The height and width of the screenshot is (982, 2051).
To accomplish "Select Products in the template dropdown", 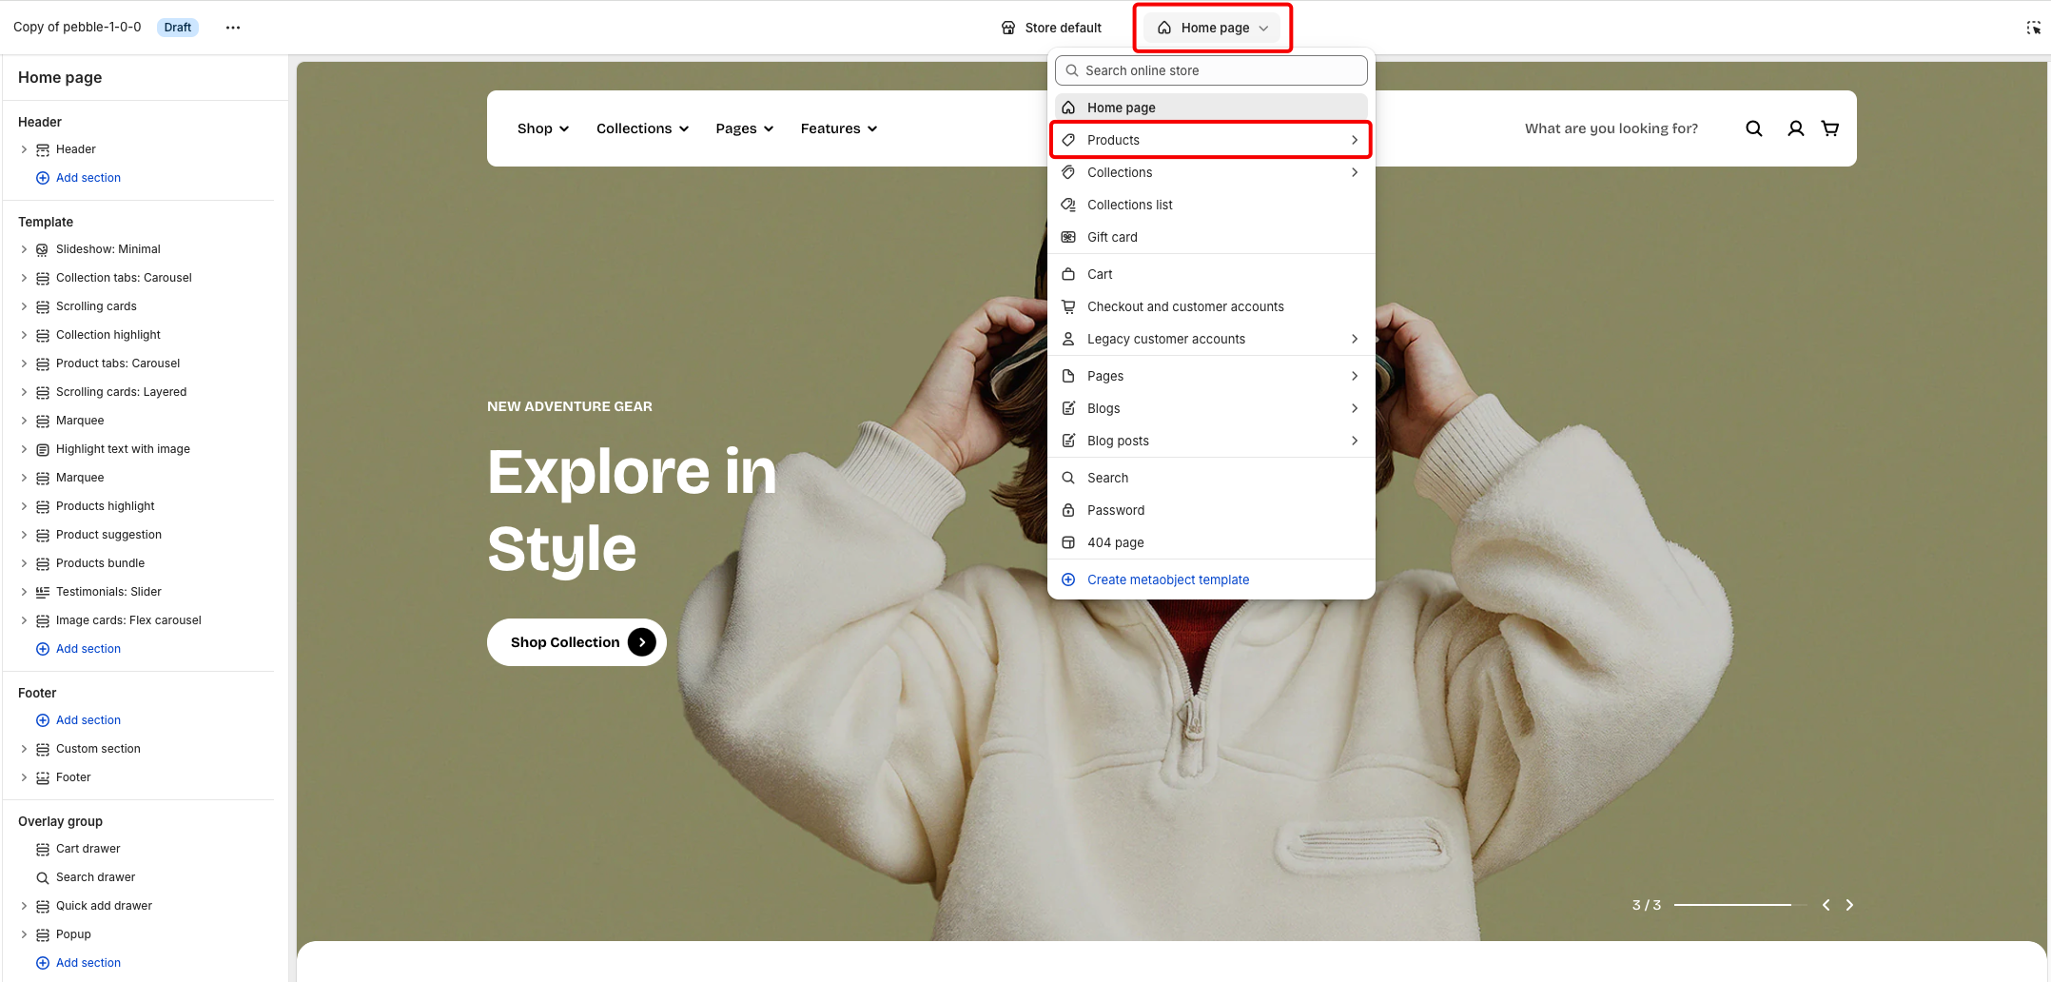I will click(x=1211, y=140).
